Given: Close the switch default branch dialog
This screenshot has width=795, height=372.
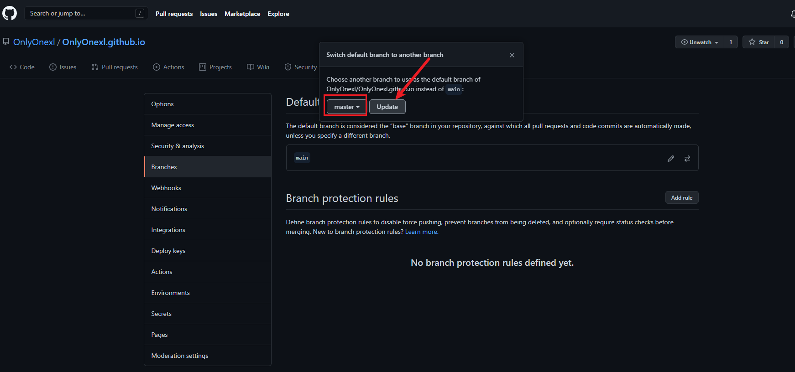Looking at the screenshot, I should [512, 55].
